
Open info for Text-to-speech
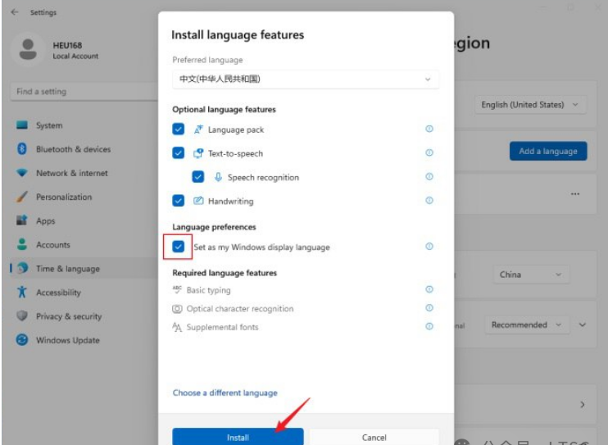coord(429,153)
